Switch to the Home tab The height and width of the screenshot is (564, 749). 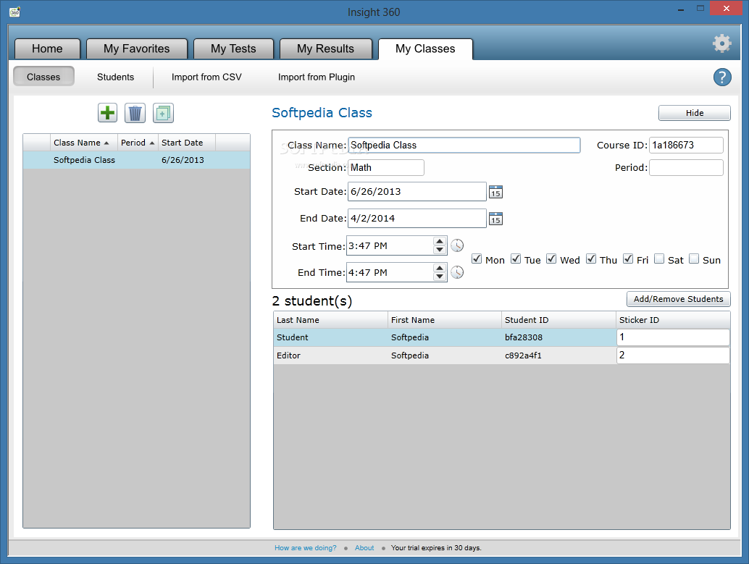pos(47,49)
